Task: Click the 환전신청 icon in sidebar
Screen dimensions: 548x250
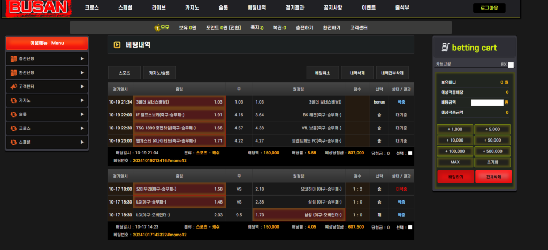Action: point(13,73)
